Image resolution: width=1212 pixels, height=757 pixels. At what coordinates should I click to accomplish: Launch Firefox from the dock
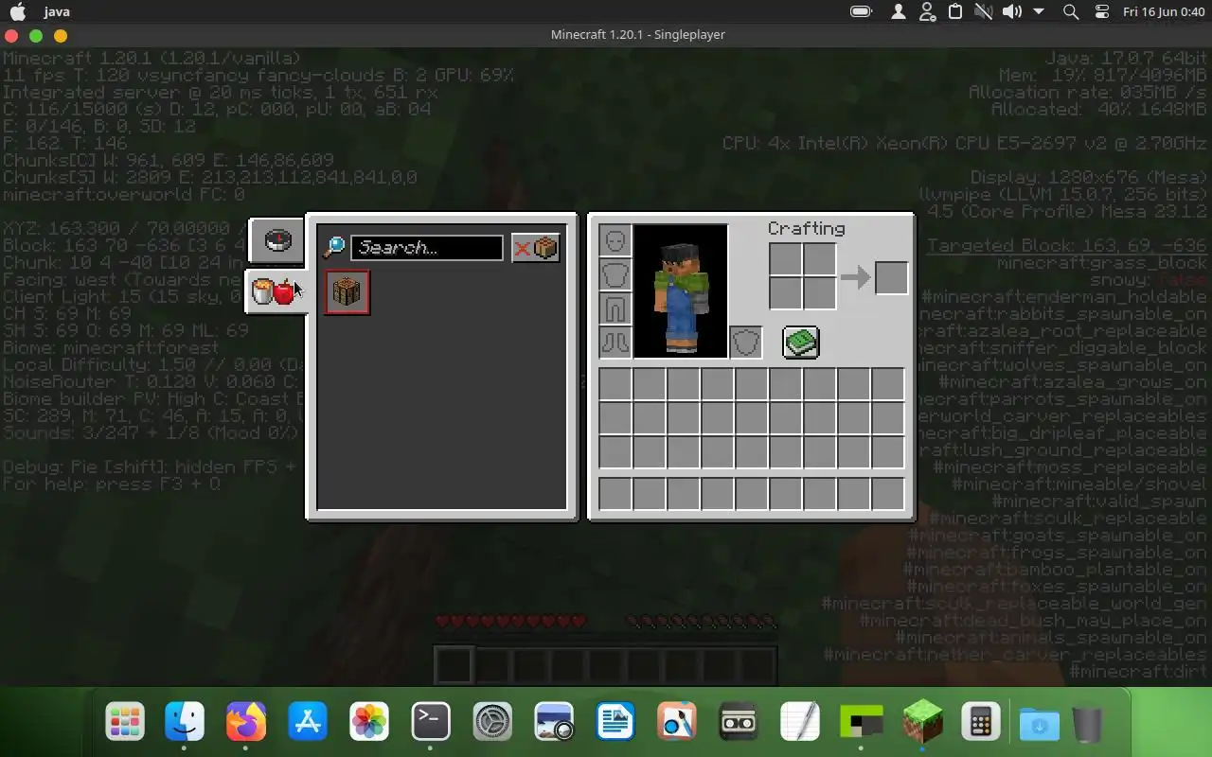click(x=246, y=722)
